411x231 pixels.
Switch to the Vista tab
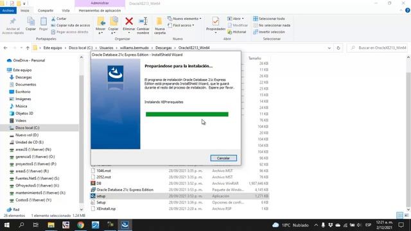(66, 10)
